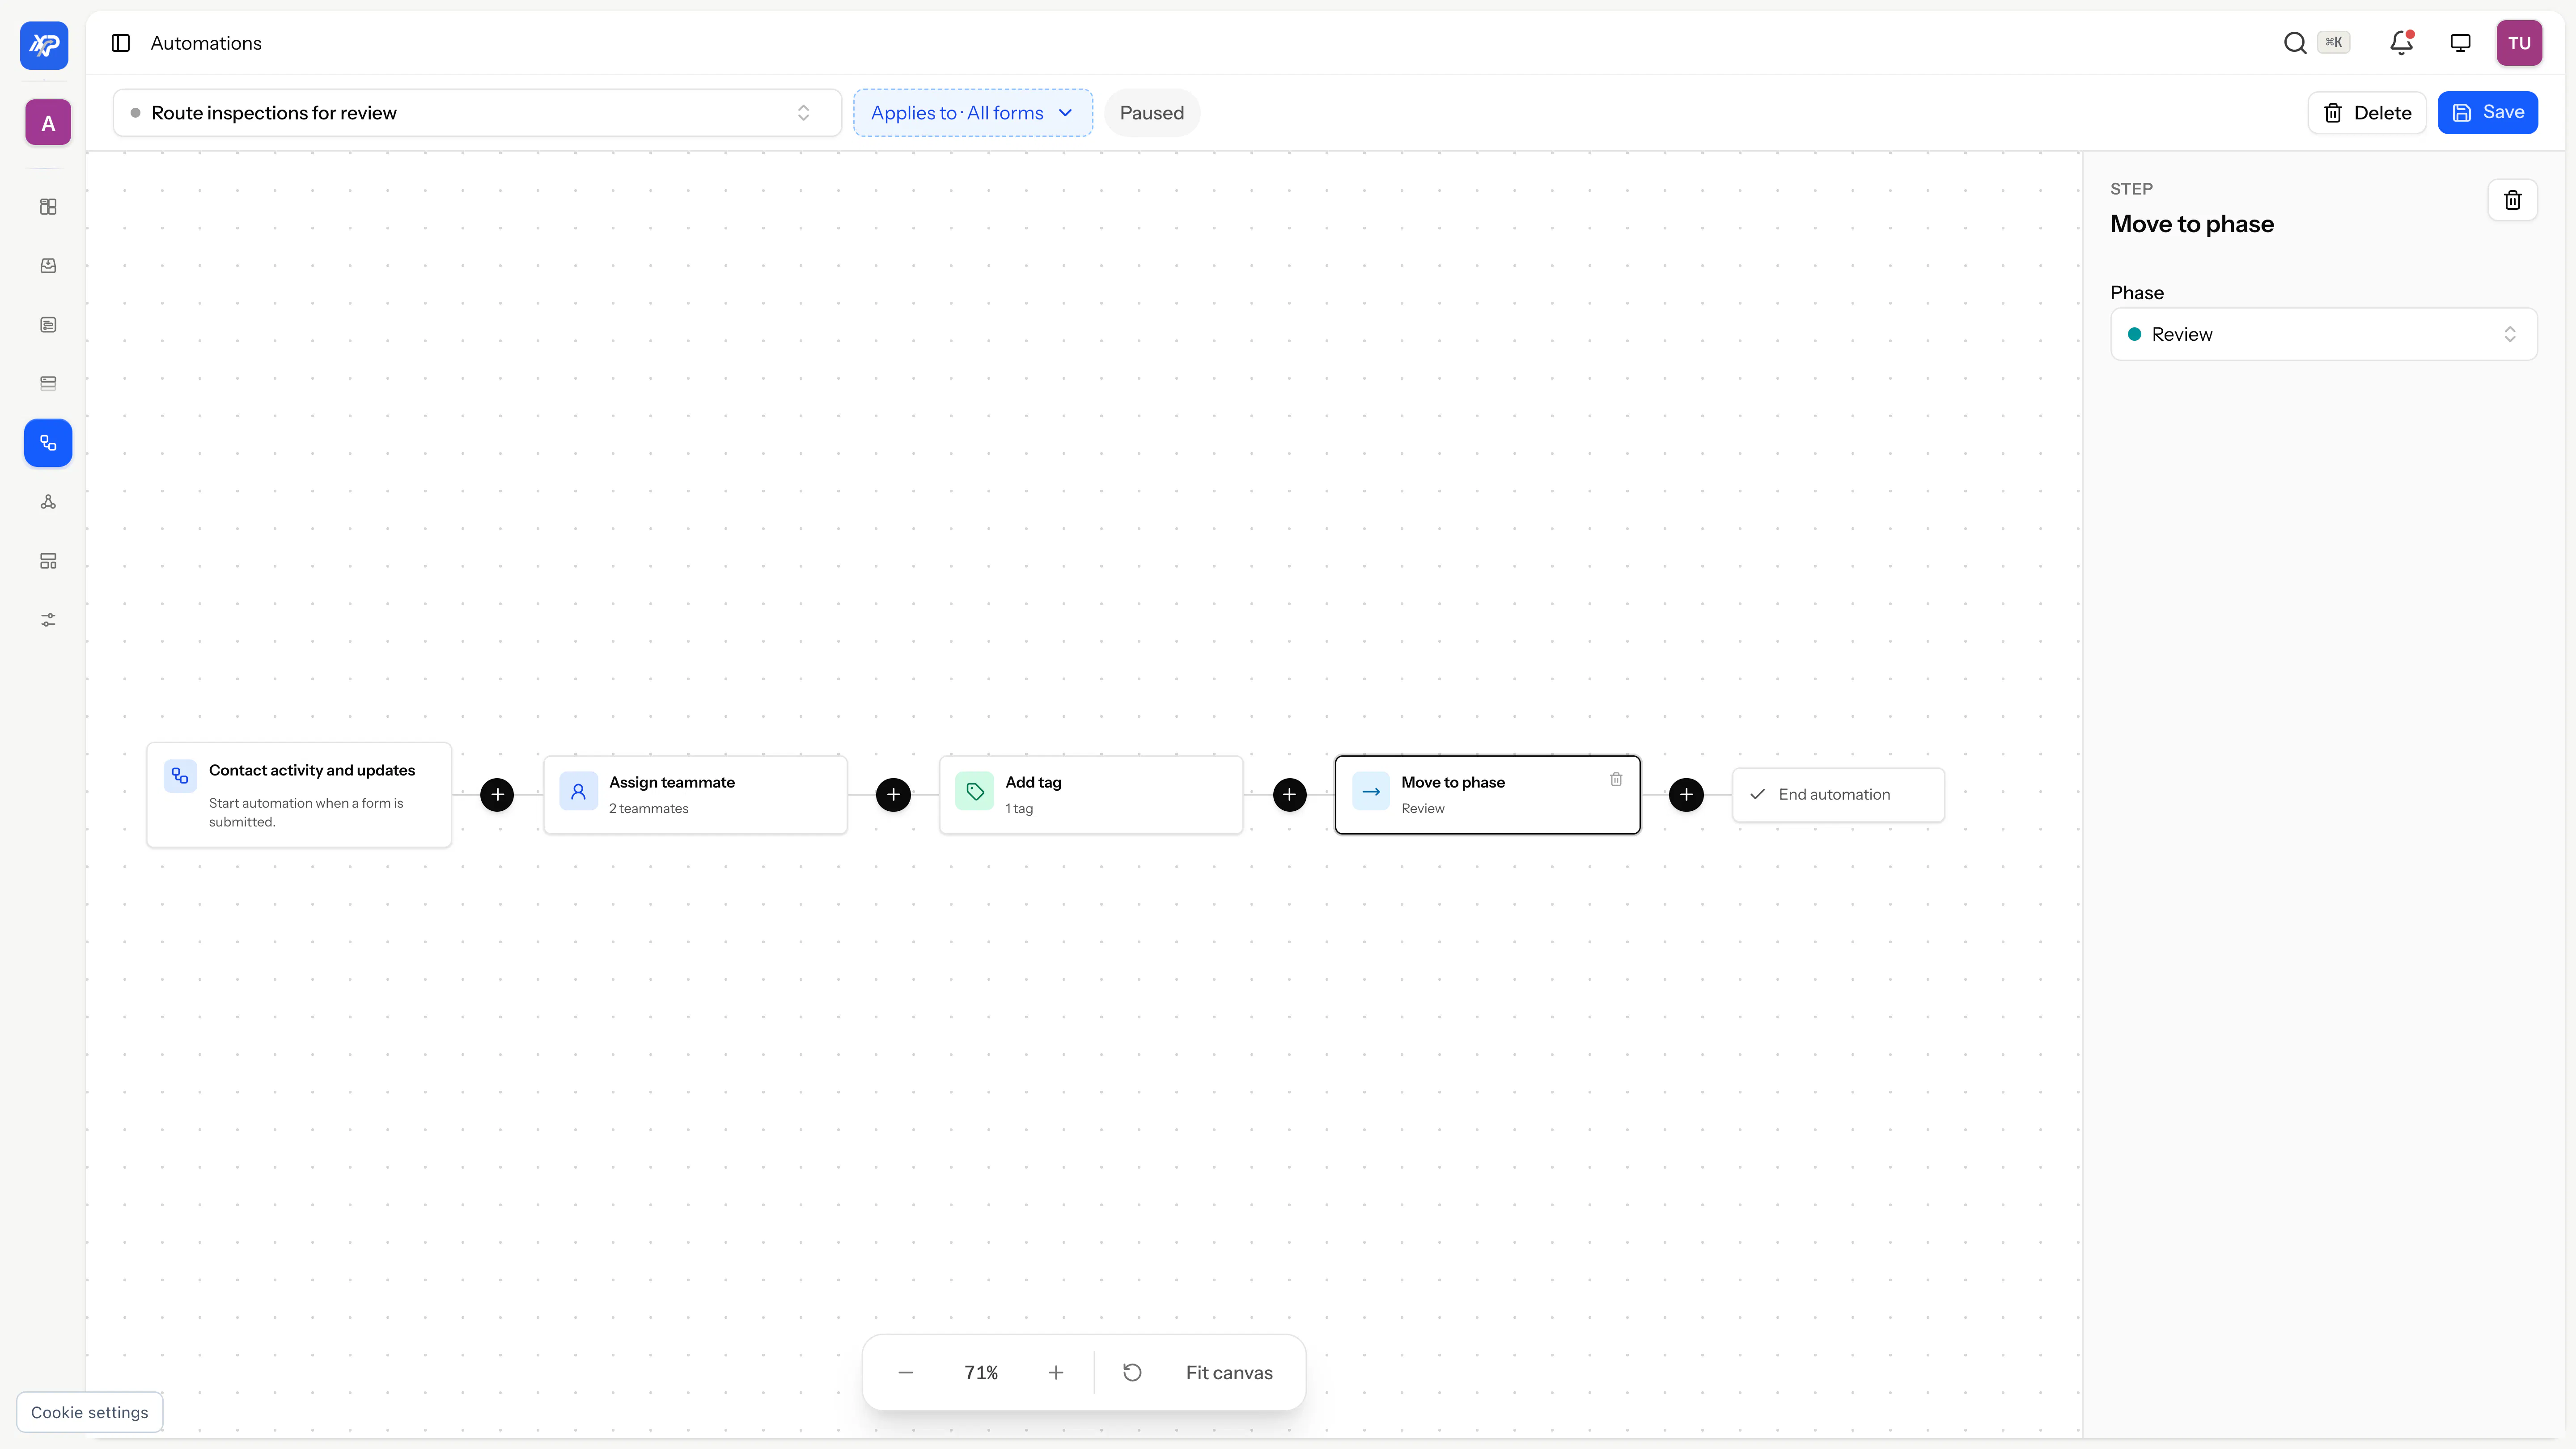
Task: Open the integrations nodes icon in sidebar
Action: pos(48,502)
